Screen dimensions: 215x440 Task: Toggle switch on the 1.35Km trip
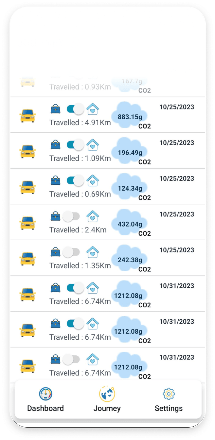coord(71,252)
